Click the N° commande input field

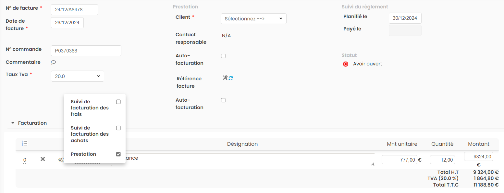coord(86,51)
